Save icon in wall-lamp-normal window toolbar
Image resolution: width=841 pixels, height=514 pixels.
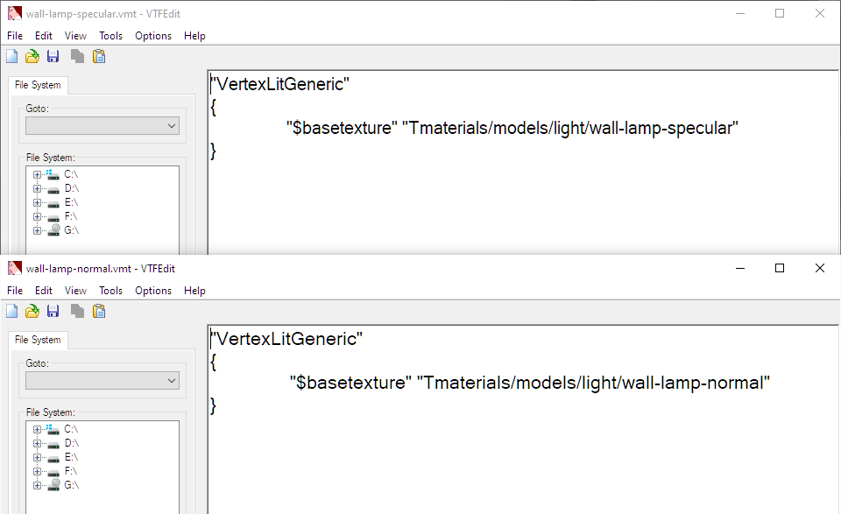tap(53, 311)
